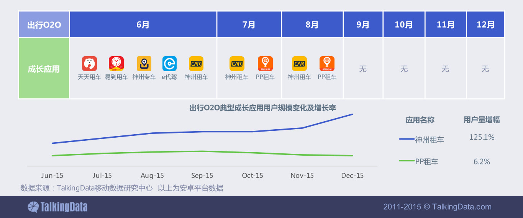Click the 出行O2O header cell
This screenshot has height=218, width=523.
(44, 24)
